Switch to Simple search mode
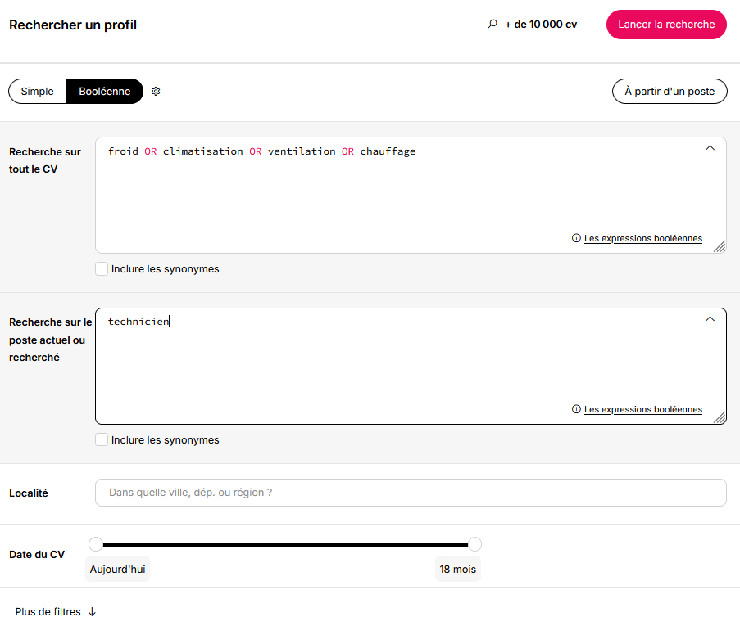Viewport: 740px width, 626px height. pyautogui.click(x=37, y=92)
